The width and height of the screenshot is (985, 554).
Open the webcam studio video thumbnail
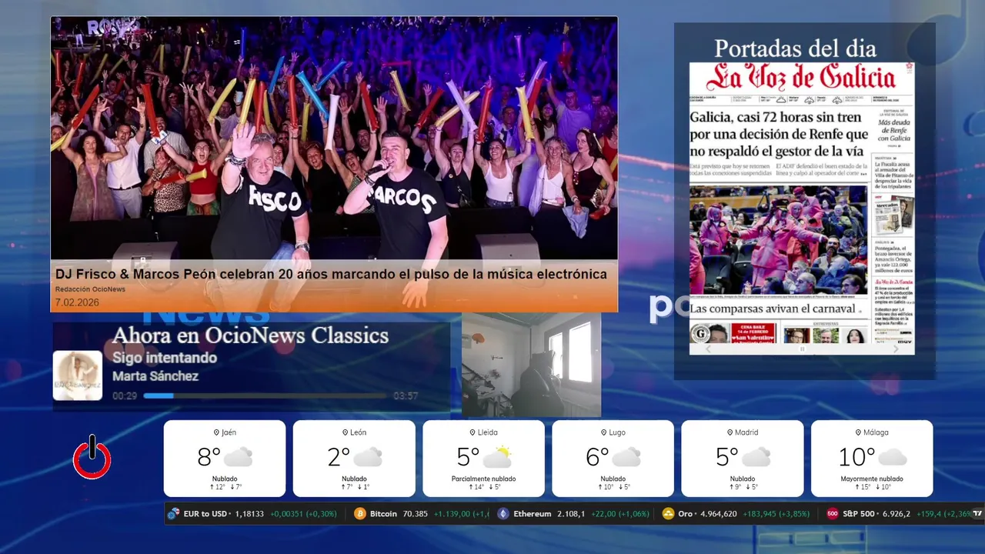click(x=531, y=365)
